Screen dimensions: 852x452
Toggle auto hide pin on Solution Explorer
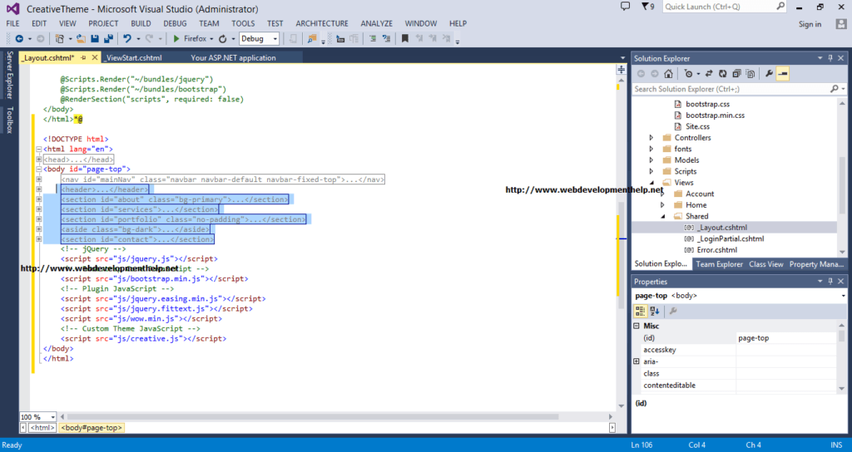[830, 58]
